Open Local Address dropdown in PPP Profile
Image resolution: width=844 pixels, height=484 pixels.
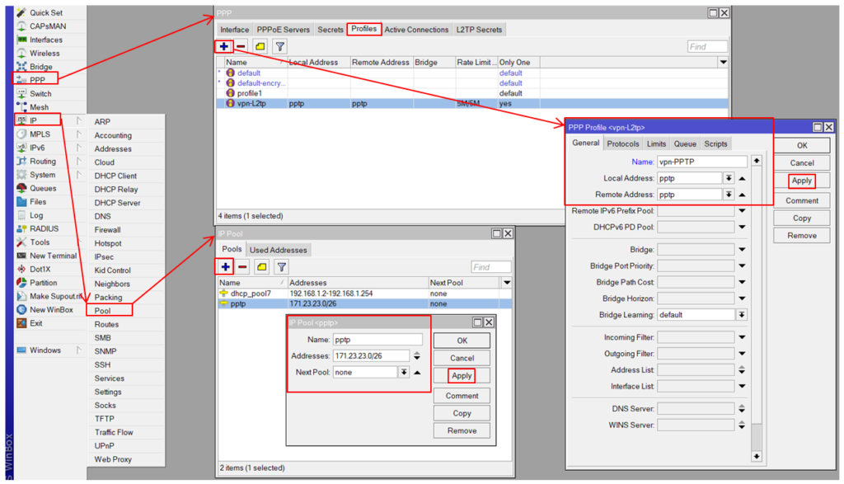(729, 178)
